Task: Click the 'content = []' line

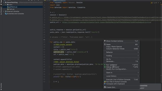Action: pyautogui.click(x=59, y=47)
